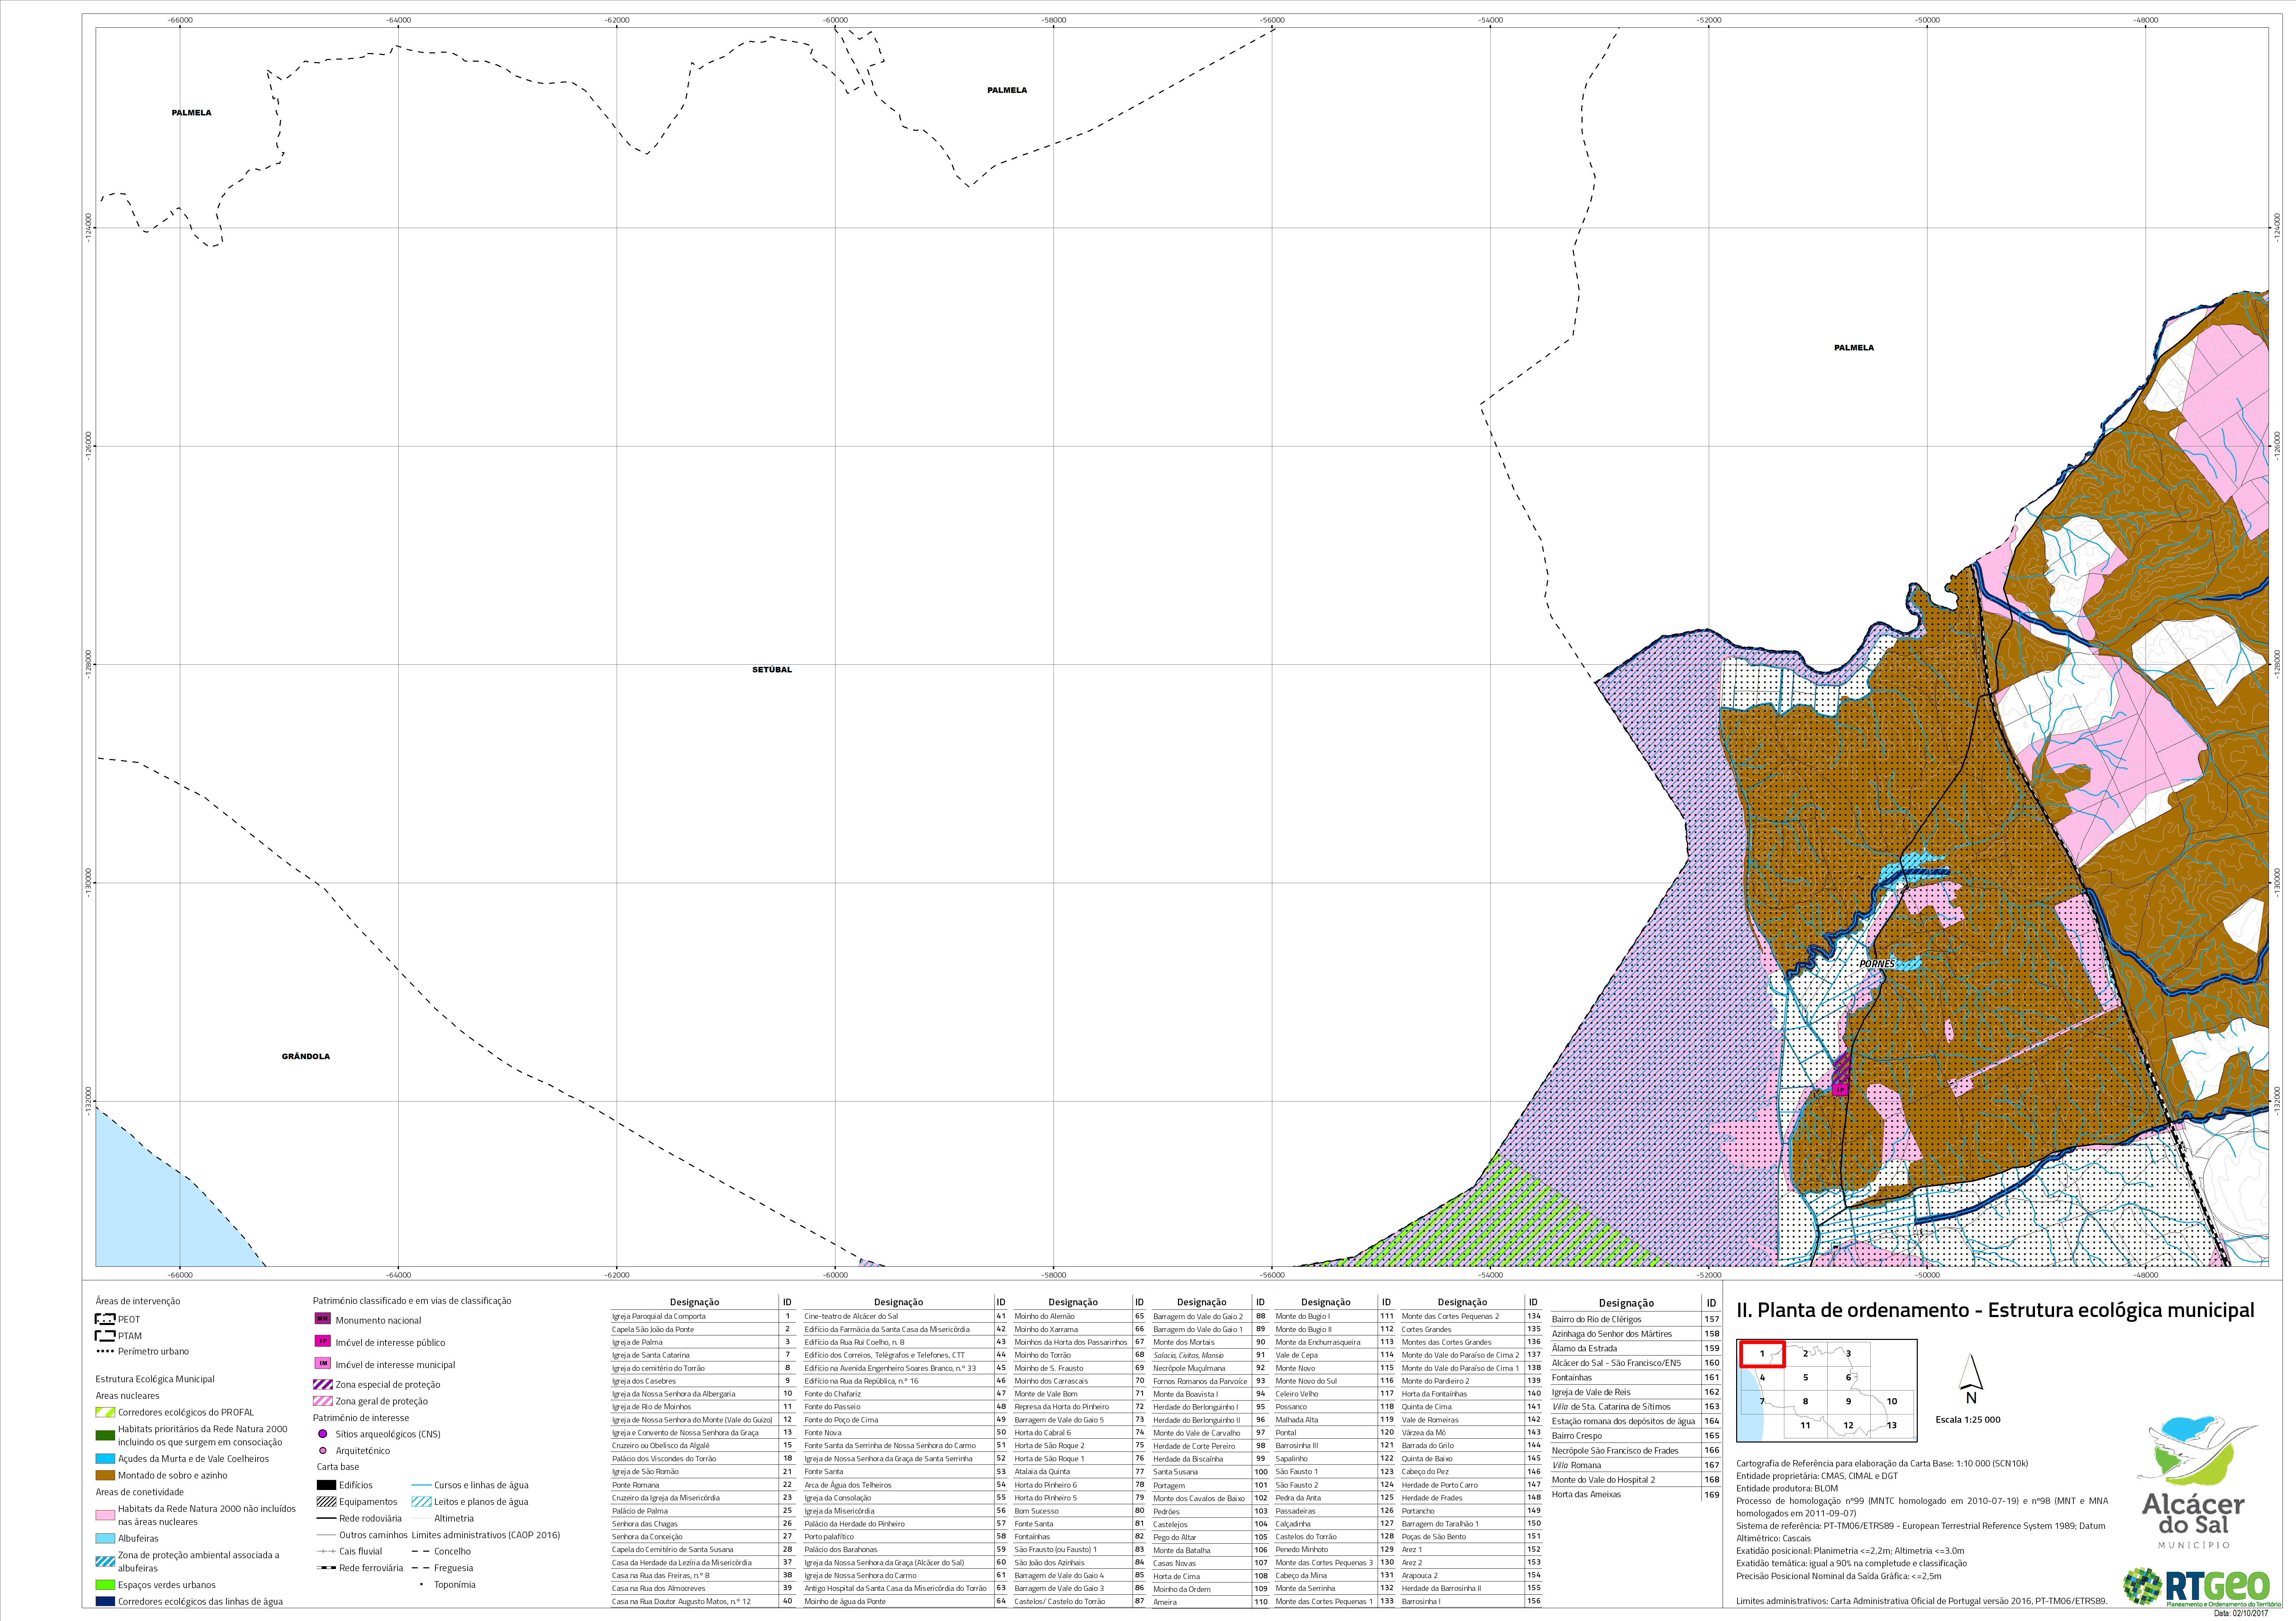
Task: Click the Toponímia dot symbol
Action: (x=421, y=1584)
